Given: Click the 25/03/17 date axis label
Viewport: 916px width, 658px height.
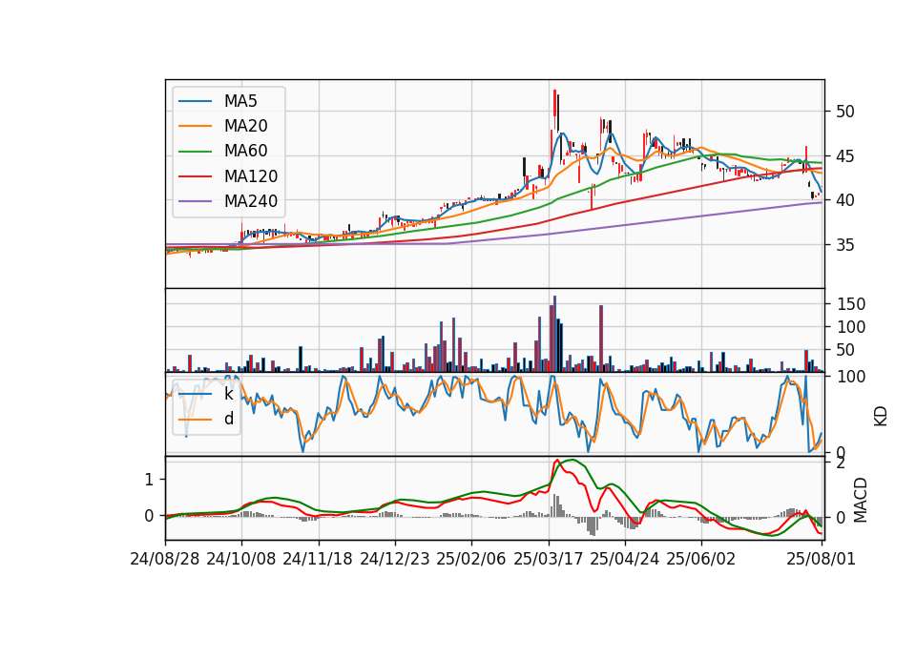Looking at the screenshot, I should click(548, 559).
